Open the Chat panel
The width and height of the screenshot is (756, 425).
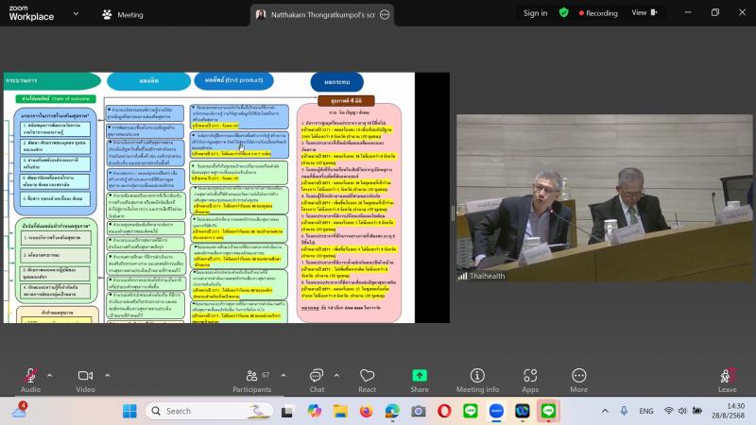[x=317, y=380]
